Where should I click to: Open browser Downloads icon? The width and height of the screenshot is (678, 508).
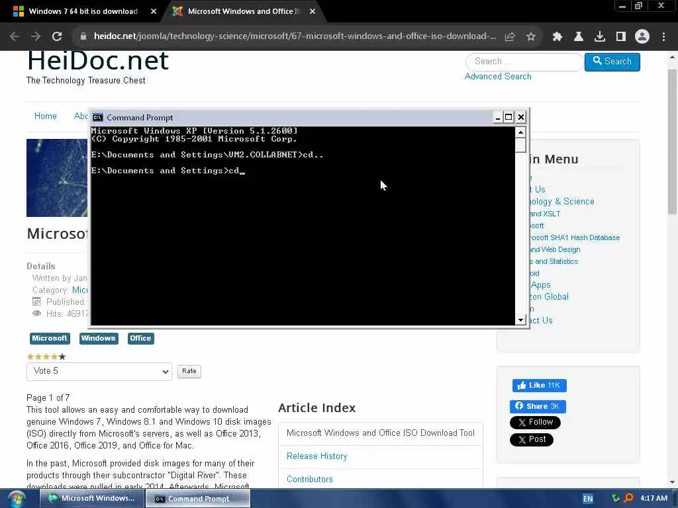tap(600, 37)
